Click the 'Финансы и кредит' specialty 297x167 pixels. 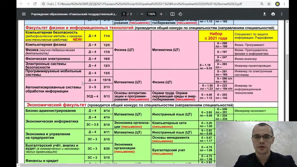(42, 161)
